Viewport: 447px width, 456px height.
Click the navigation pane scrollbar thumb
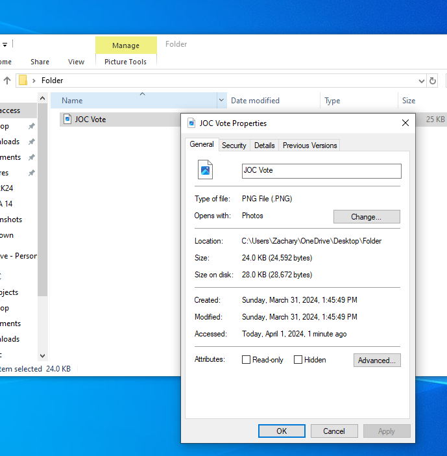coord(42,200)
